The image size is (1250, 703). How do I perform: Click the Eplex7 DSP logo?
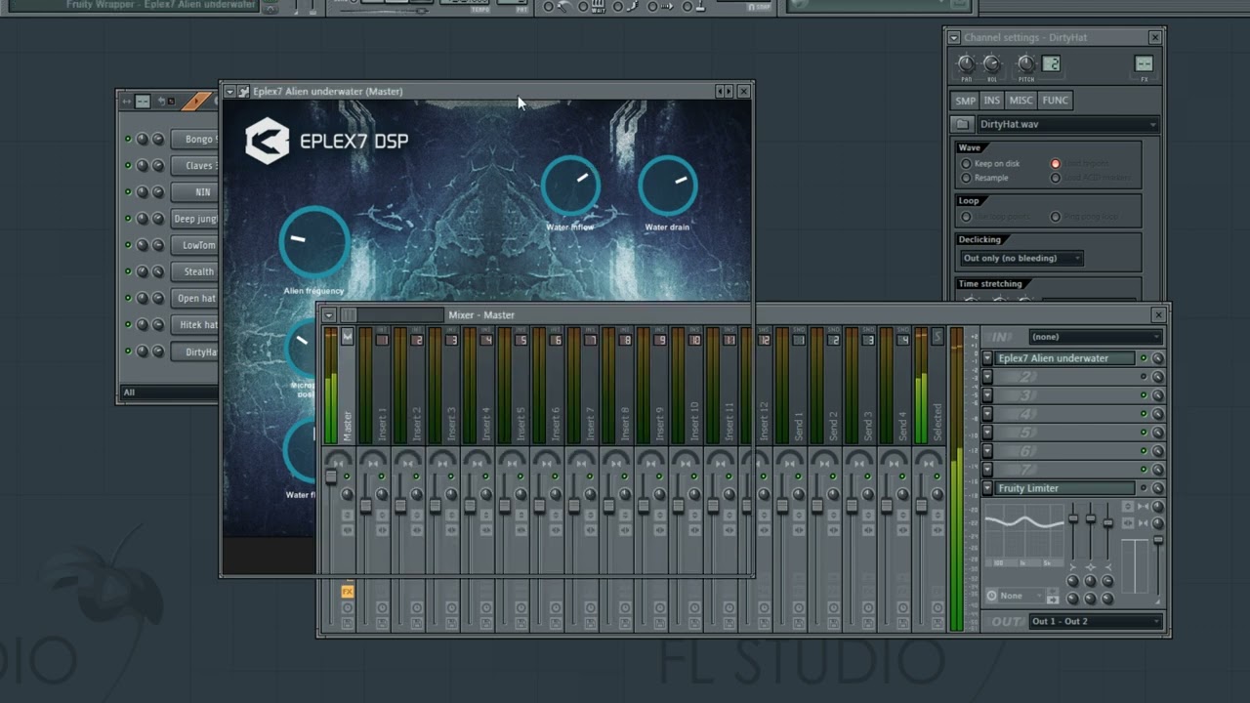click(x=326, y=141)
